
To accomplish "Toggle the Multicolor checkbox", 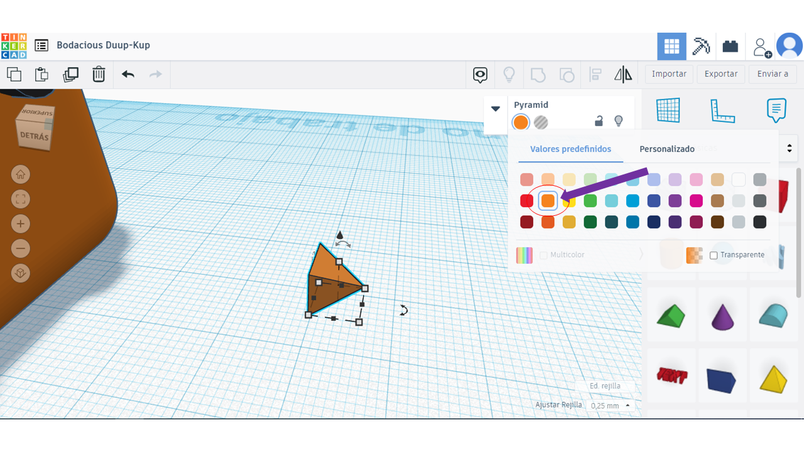I will point(544,256).
